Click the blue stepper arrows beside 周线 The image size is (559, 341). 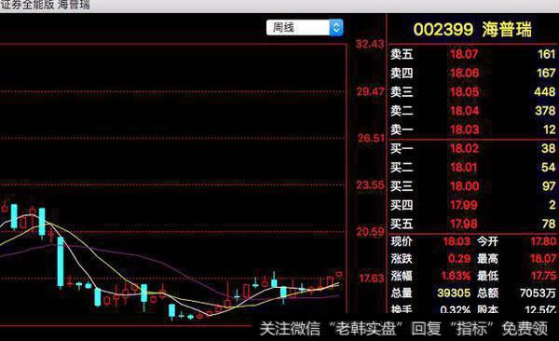335,27
